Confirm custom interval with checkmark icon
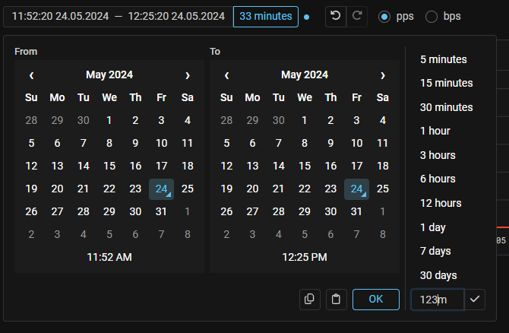 click(x=475, y=300)
